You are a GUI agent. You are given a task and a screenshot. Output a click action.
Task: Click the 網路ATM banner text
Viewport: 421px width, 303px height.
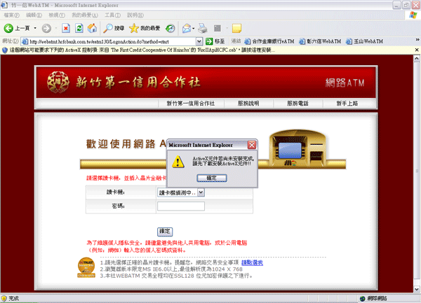[345, 83]
